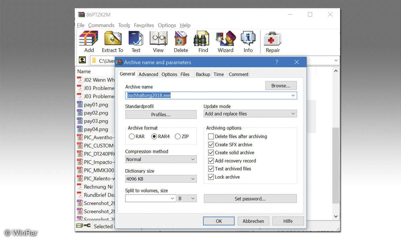Select the PIC_Impacto file row
The width and height of the screenshot is (401, 240).
(96, 162)
